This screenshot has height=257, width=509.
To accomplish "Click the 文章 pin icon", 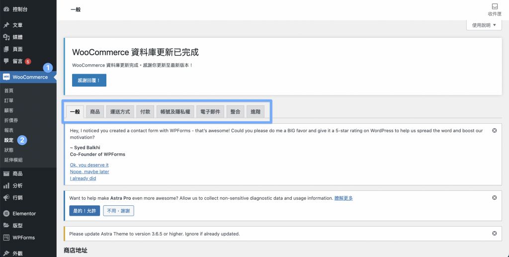I will pos(6,25).
